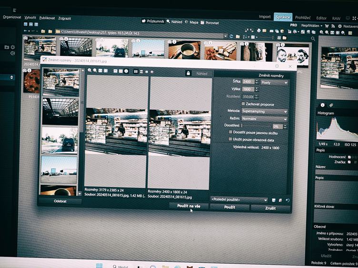
Task: Zoom out in the resize dialog preview
Action: click(x=95, y=71)
